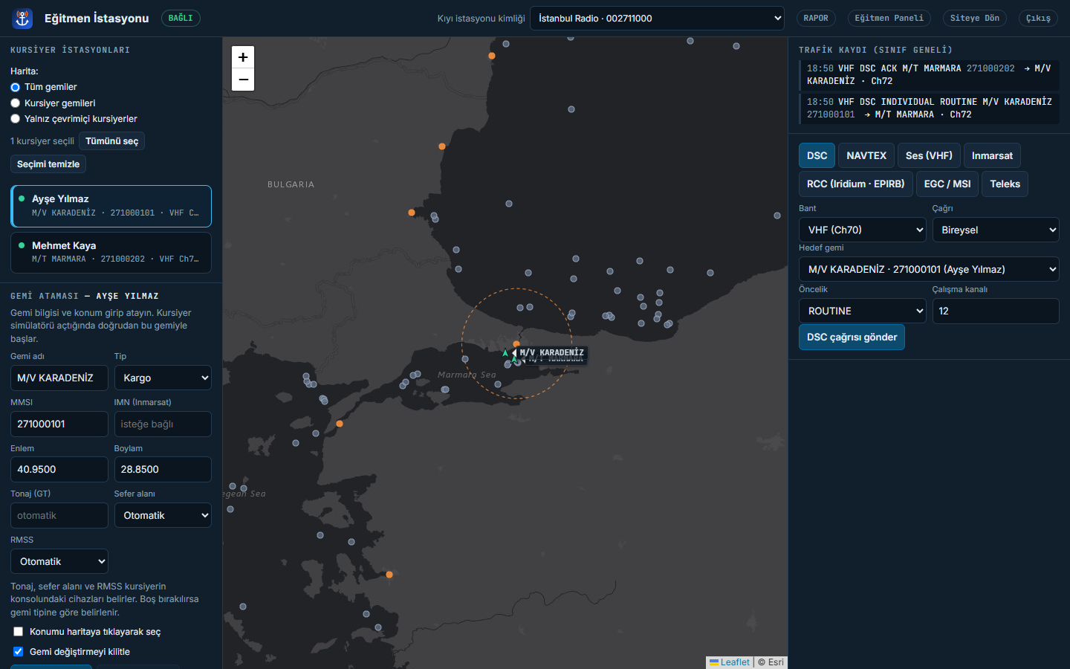The height and width of the screenshot is (669, 1070).
Task: Click the Gemi adı input field
Action: [59, 378]
